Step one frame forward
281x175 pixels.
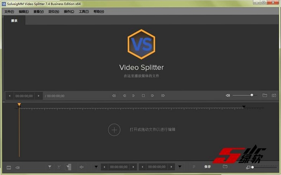coord(152,96)
